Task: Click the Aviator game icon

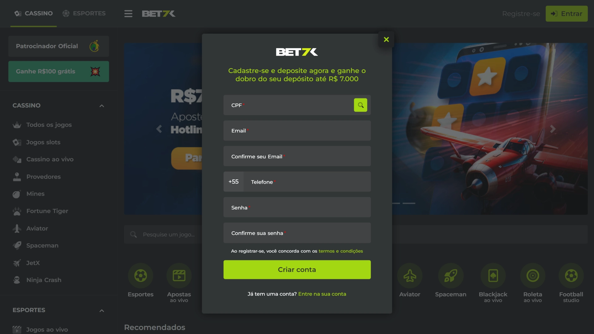Action: coord(410,275)
